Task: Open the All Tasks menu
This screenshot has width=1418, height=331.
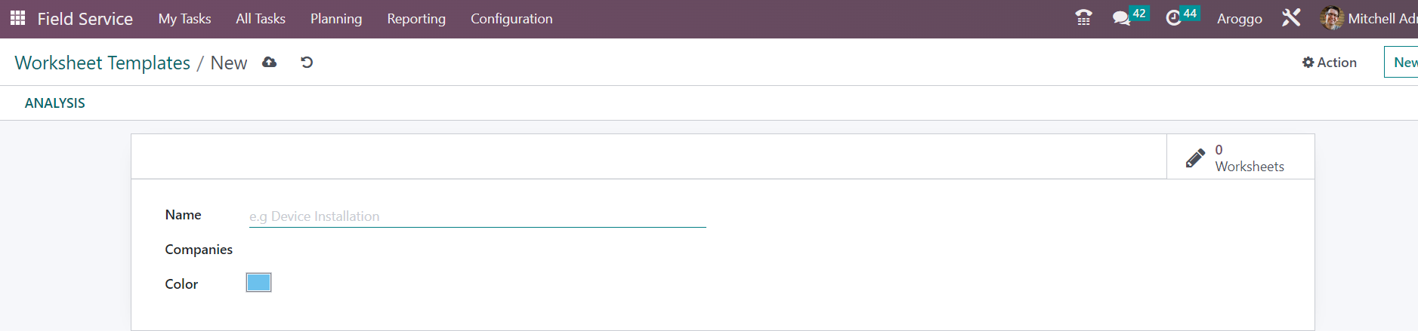Action: click(x=261, y=19)
